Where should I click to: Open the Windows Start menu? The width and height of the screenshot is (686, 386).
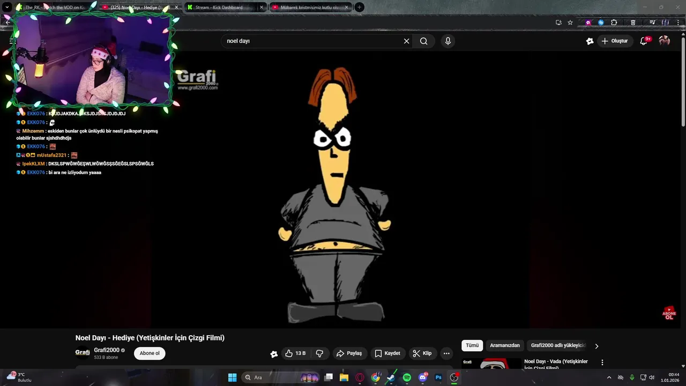click(x=232, y=377)
